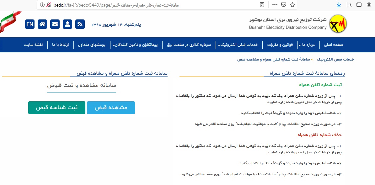This screenshot has width=375, height=185.
Task: Open سرمایه گذاری در صنعت برق menu
Action: click(x=189, y=45)
